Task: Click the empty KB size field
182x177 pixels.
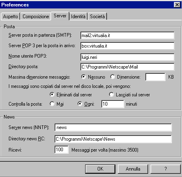Action: click(x=155, y=77)
